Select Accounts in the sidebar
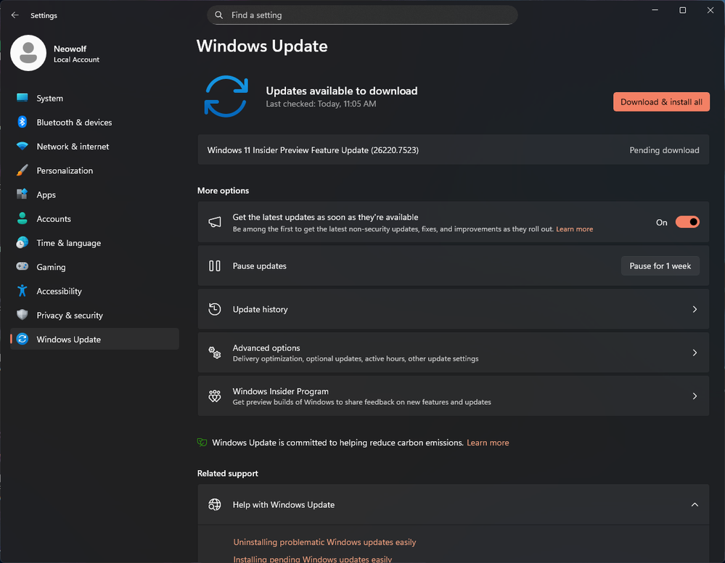The image size is (725, 563). [x=95, y=218]
